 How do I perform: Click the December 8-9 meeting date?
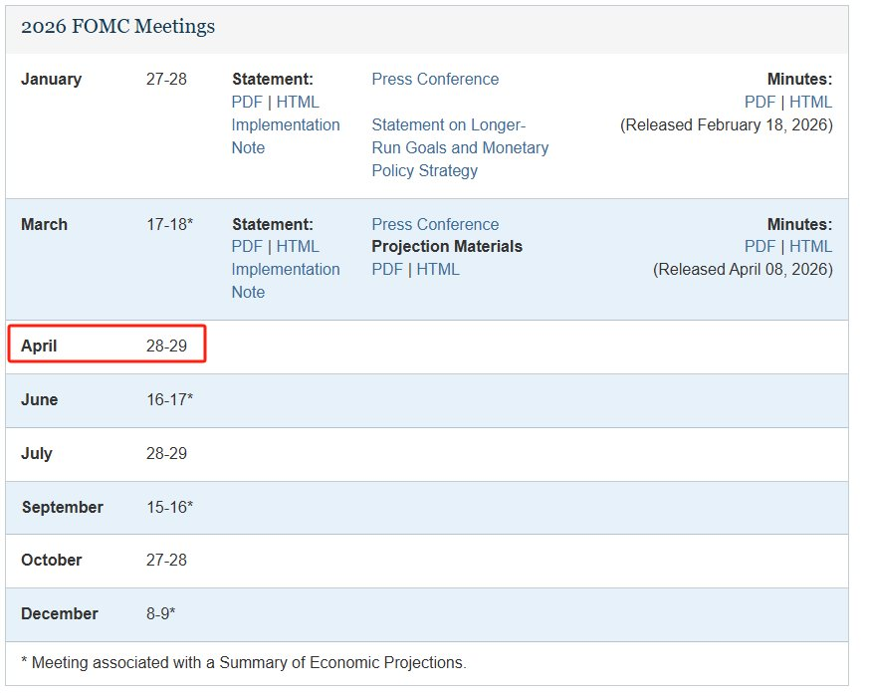pos(160,613)
